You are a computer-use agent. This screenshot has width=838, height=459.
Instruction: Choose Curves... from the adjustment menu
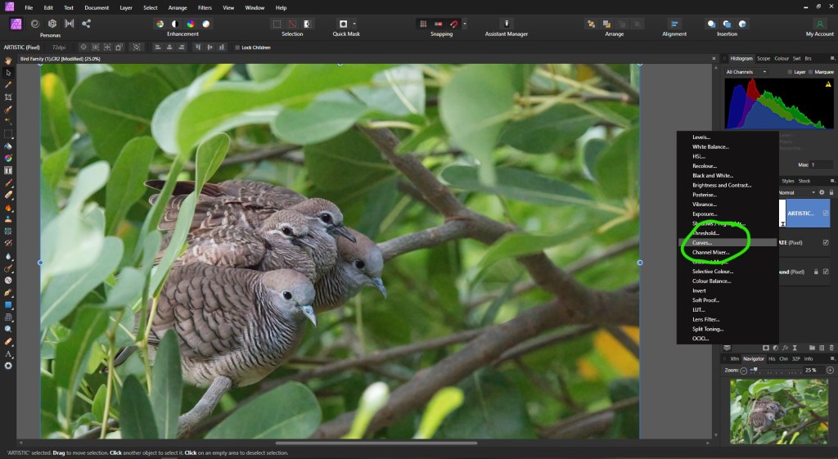[x=702, y=243]
